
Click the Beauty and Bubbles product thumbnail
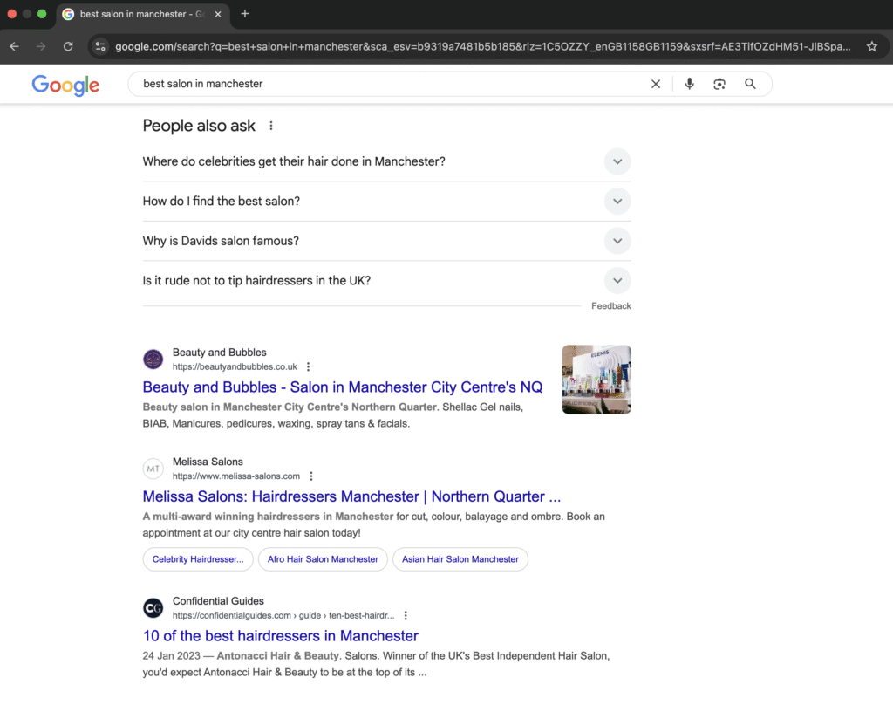596,379
